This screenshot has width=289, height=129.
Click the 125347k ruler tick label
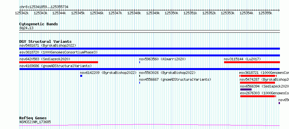(115, 13)
